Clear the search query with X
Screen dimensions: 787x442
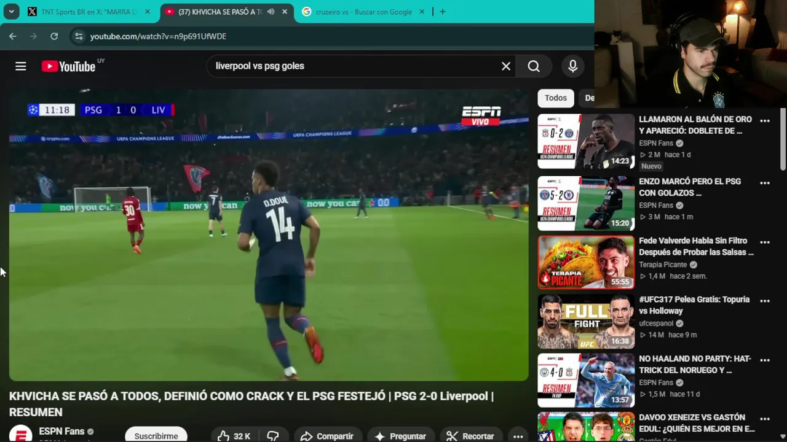pyautogui.click(x=506, y=66)
